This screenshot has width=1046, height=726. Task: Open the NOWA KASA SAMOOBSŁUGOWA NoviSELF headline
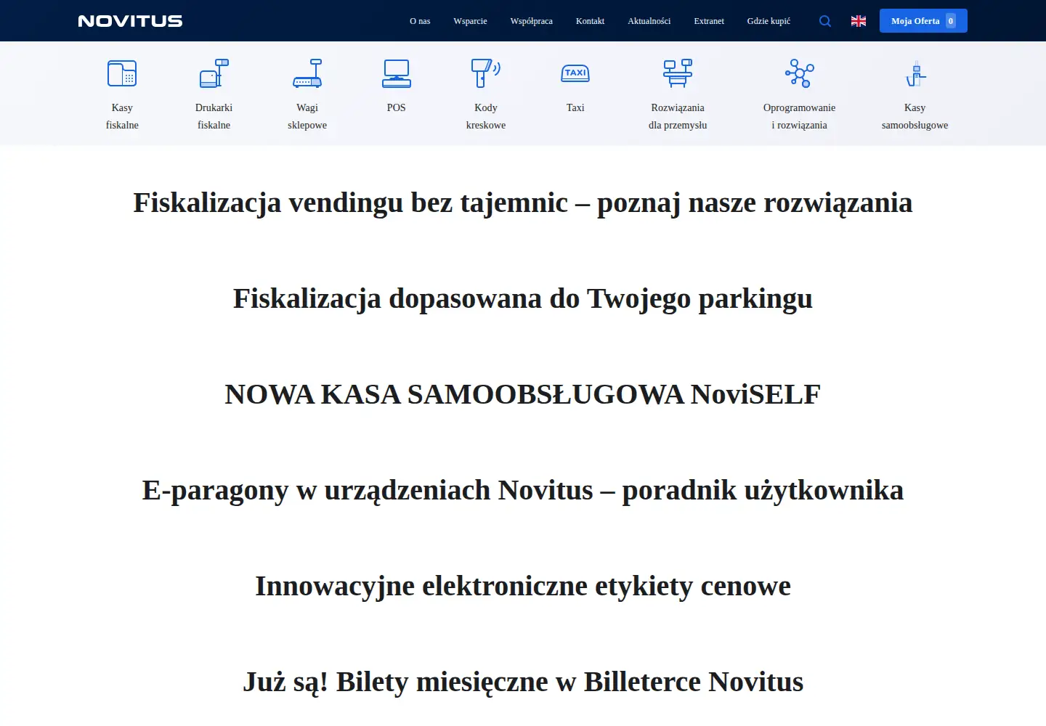[523, 395]
